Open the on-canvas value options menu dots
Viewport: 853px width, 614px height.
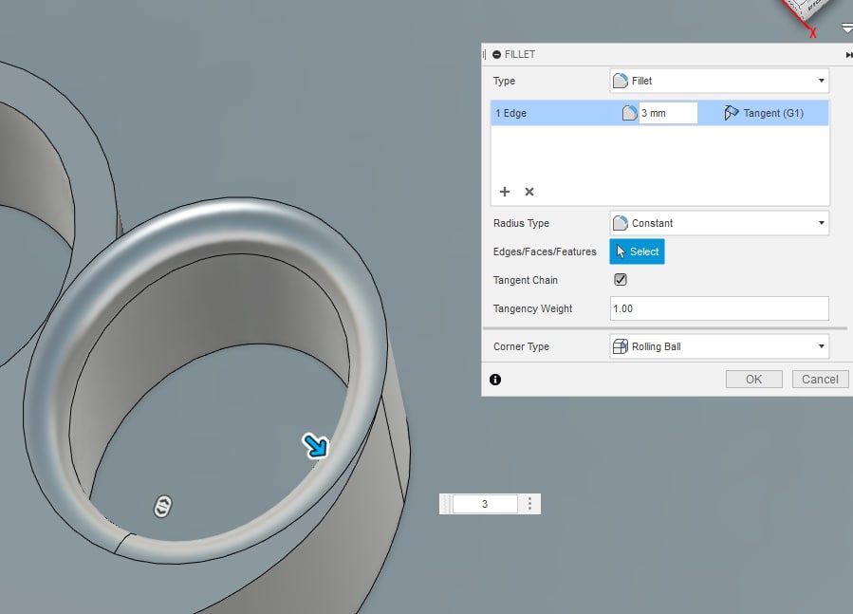(x=529, y=504)
